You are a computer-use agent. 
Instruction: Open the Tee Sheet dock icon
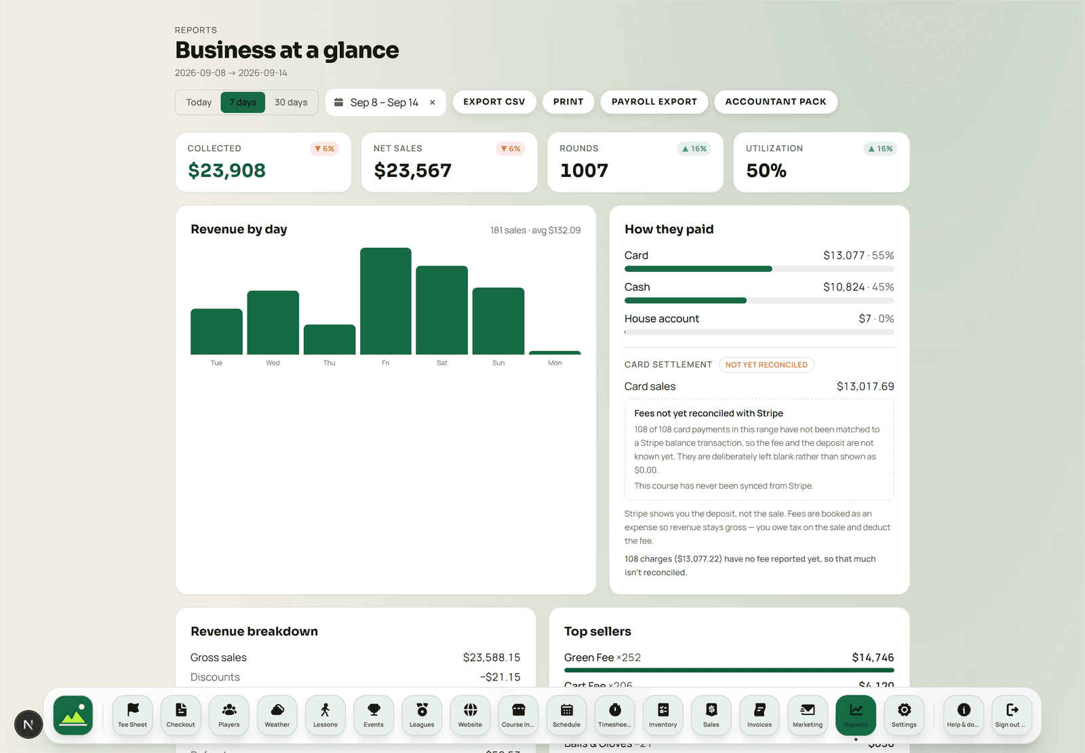132,715
